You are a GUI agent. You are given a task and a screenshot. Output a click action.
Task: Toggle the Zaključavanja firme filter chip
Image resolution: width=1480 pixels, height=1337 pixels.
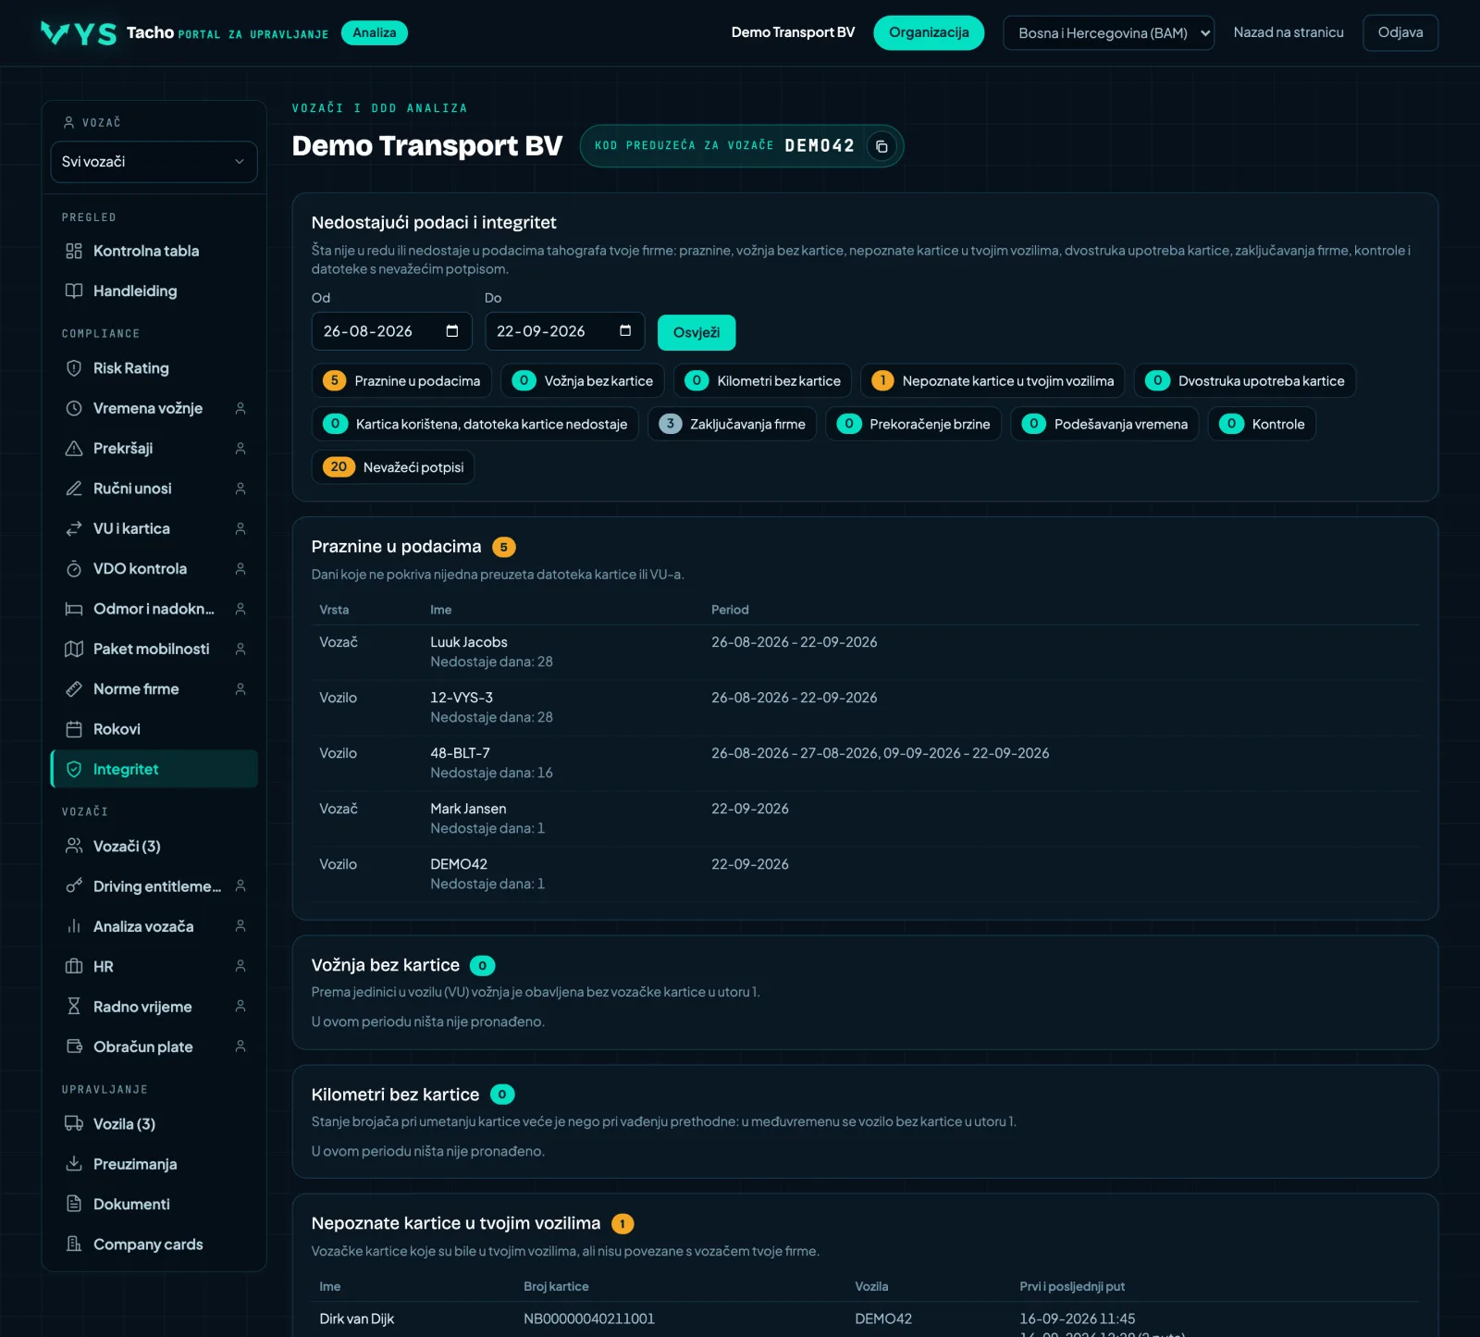coord(732,424)
